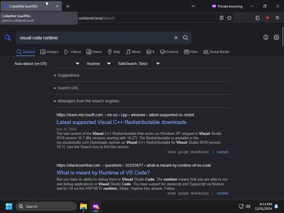Submit search with the magnifier button
The image size is (284, 213).
185,38
